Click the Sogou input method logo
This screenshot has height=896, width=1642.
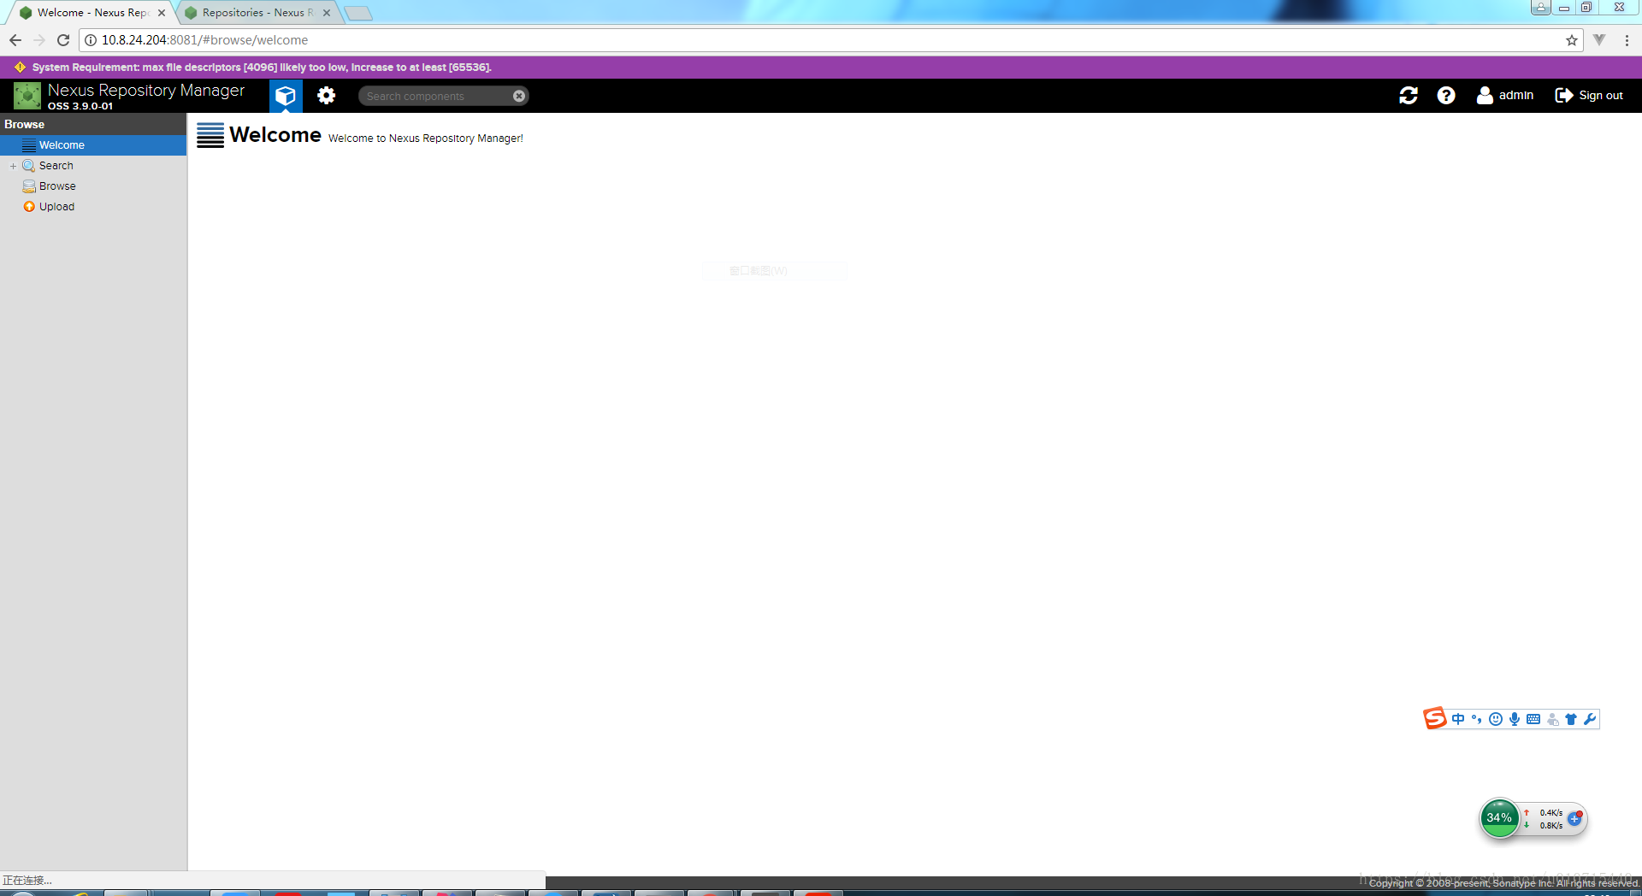point(1434,718)
